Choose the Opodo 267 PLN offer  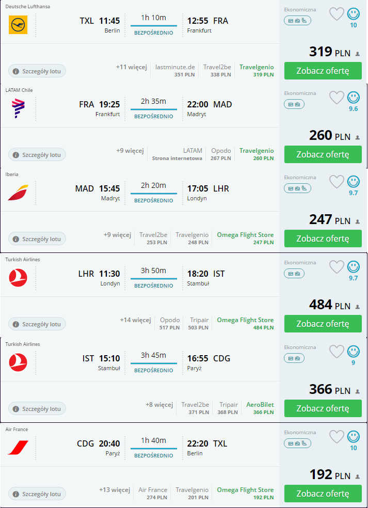tap(221, 154)
